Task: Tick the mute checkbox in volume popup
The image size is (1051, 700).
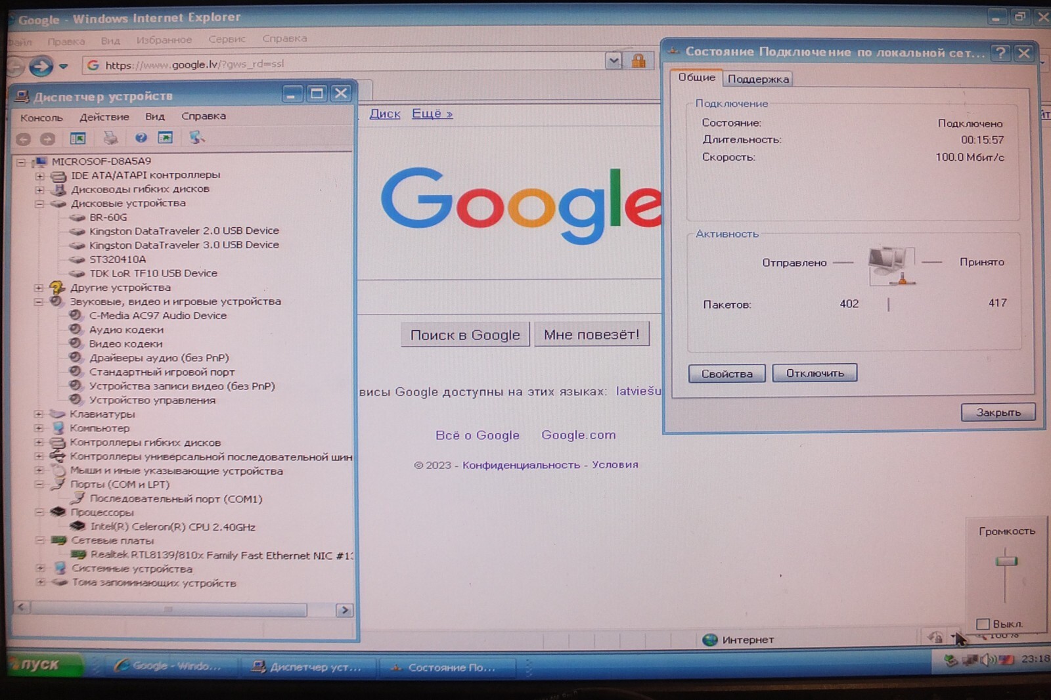Action: [x=983, y=624]
